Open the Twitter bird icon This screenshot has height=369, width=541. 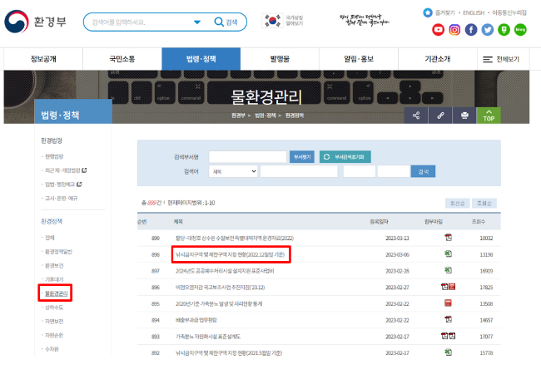tap(488, 30)
